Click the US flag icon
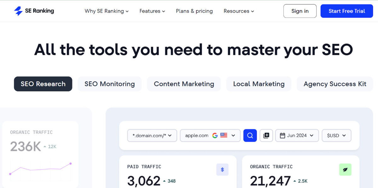 [224, 135]
